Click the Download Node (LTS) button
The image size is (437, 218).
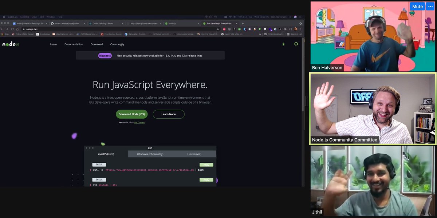pos(132,114)
